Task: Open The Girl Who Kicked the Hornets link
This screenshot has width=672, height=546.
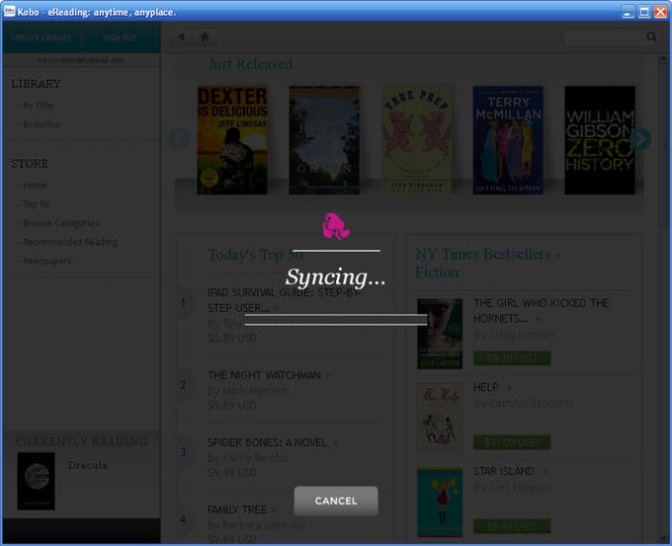Action: tap(541, 310)
